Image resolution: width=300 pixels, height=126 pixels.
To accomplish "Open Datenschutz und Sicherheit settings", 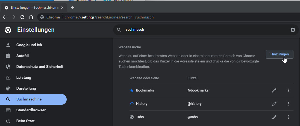I will click(x=40, y=67).
